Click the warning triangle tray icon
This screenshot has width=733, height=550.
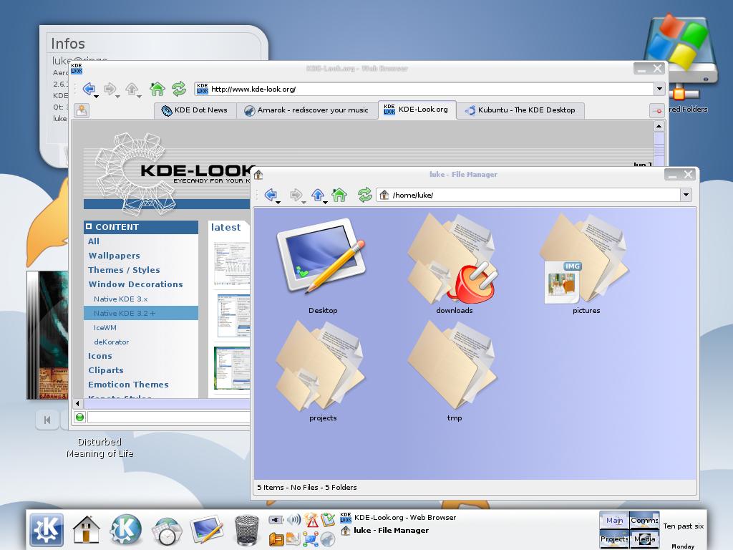coord(311,520)
